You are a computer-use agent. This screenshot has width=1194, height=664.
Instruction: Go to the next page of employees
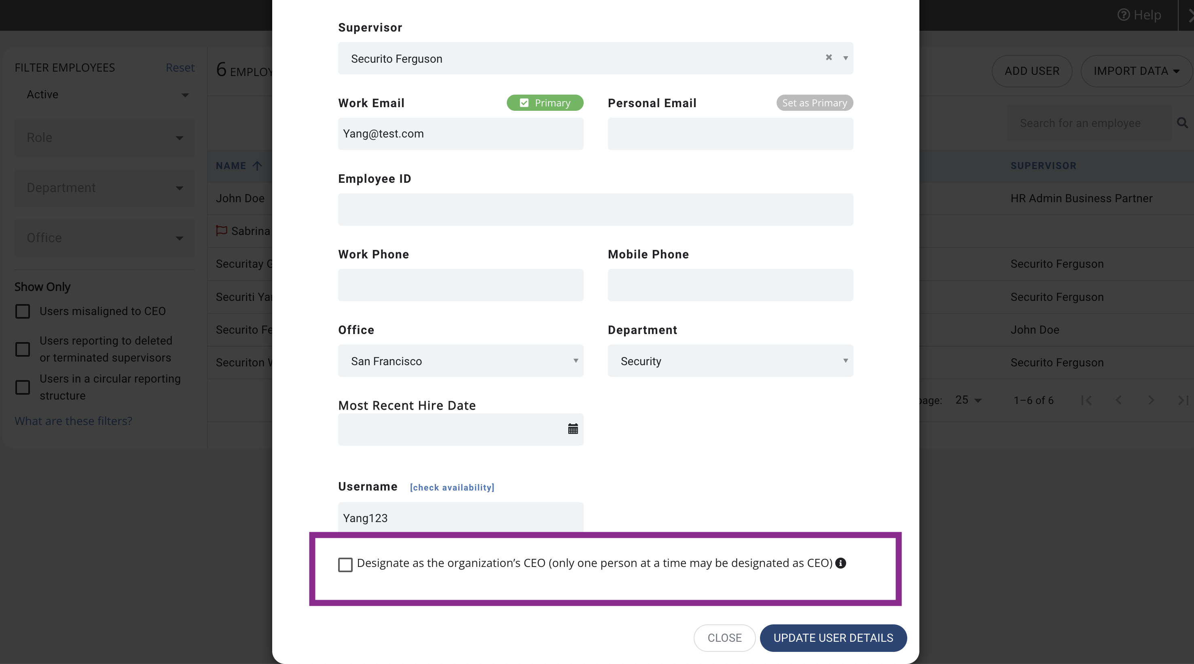pos(1151,400)
